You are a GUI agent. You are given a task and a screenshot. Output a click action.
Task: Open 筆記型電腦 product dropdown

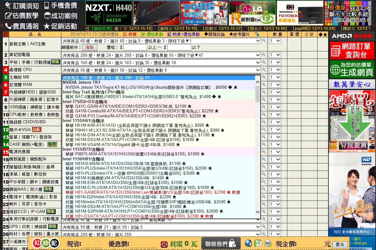click(161, 55)
